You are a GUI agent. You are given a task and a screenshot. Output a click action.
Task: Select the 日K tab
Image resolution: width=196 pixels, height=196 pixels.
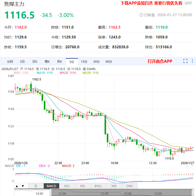[35, 62]
